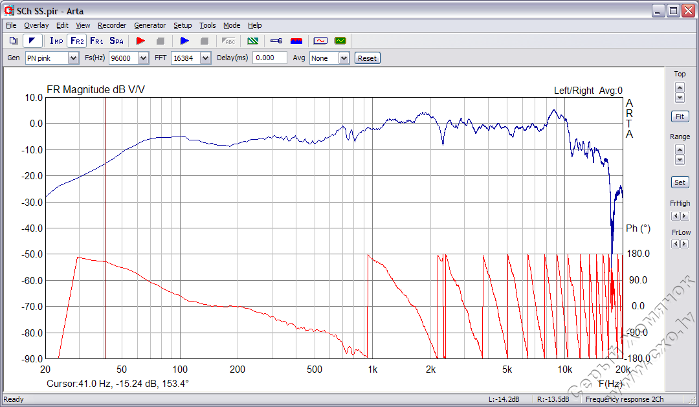Click the Top up arrow
Viewport: 699px width, 407px height.
[x=680, y=87]
